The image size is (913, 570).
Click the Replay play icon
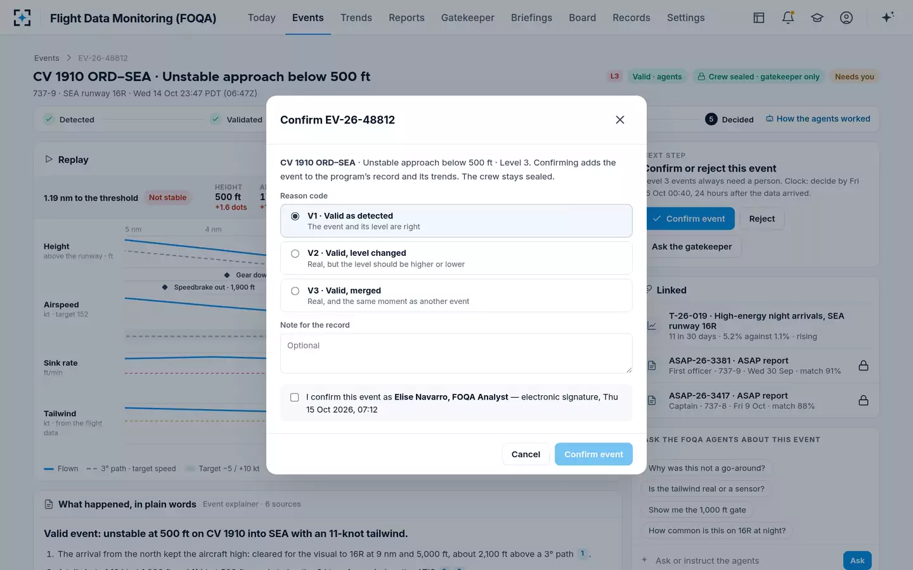coord(49,159)
